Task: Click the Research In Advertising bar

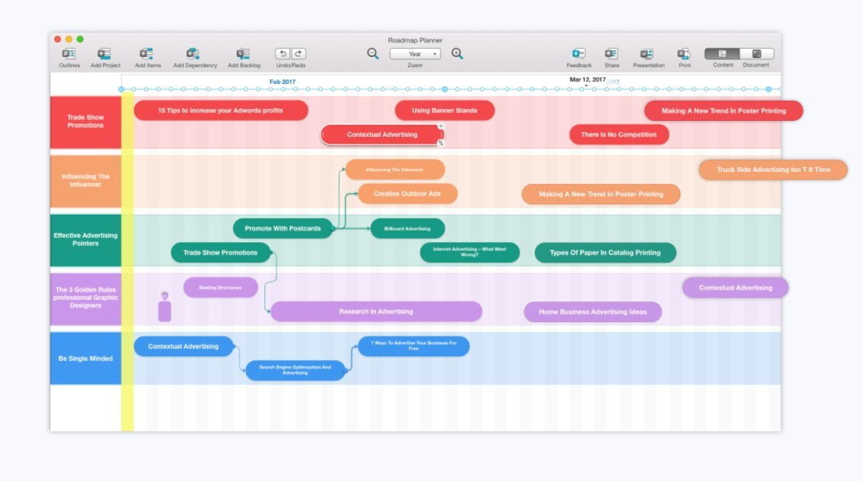Action: coord(376,312)
